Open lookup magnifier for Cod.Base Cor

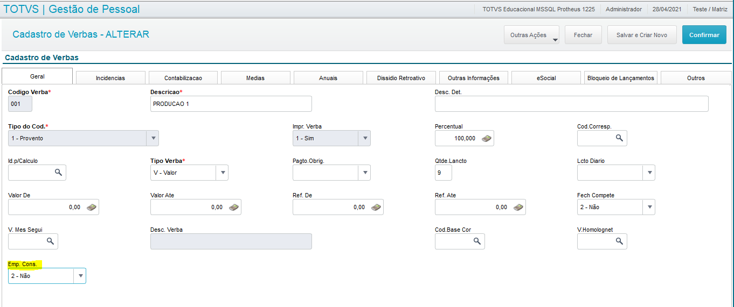[477, 241]
